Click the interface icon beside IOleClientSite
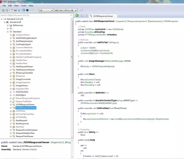The image size is (184, 159). (x=14, y=92)
